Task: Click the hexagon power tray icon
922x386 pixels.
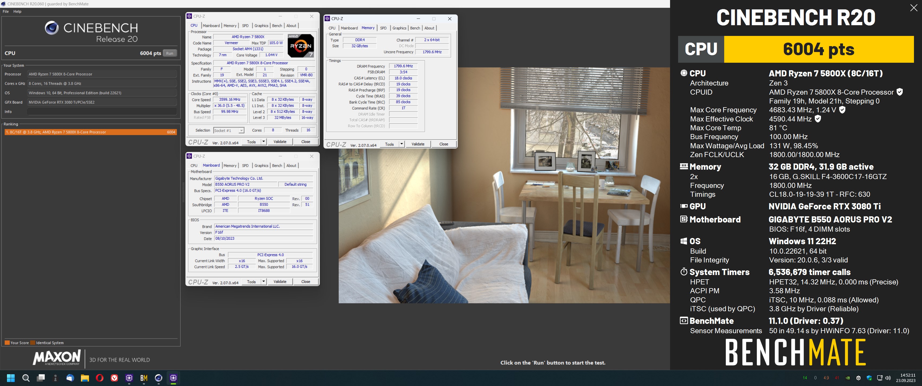Action: [x=858, y=378]
